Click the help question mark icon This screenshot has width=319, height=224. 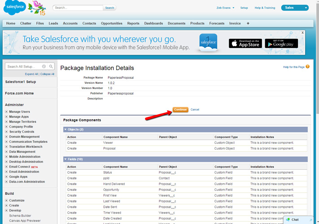(307, 67)
